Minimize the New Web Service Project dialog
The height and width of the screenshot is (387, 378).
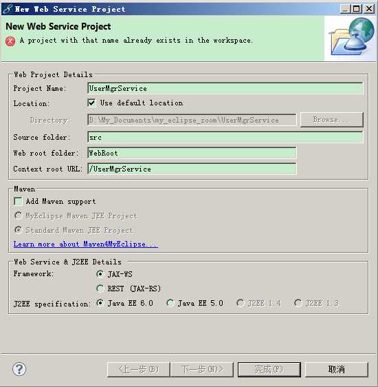(345, 9)
